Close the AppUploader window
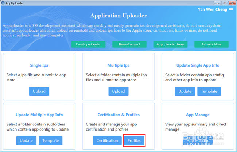Image resolution: width=237 pixels, height=152 pixels. (x=232, y=3)
